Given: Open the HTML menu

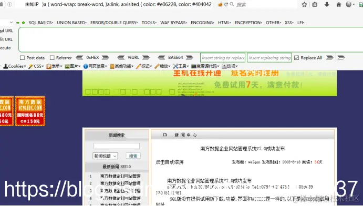Looking at the screenshot, I should (x=224, y=23).
